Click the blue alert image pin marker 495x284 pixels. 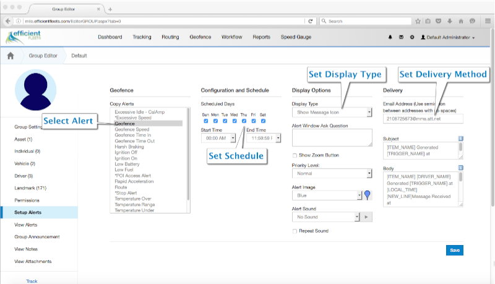tap(367, 196)
